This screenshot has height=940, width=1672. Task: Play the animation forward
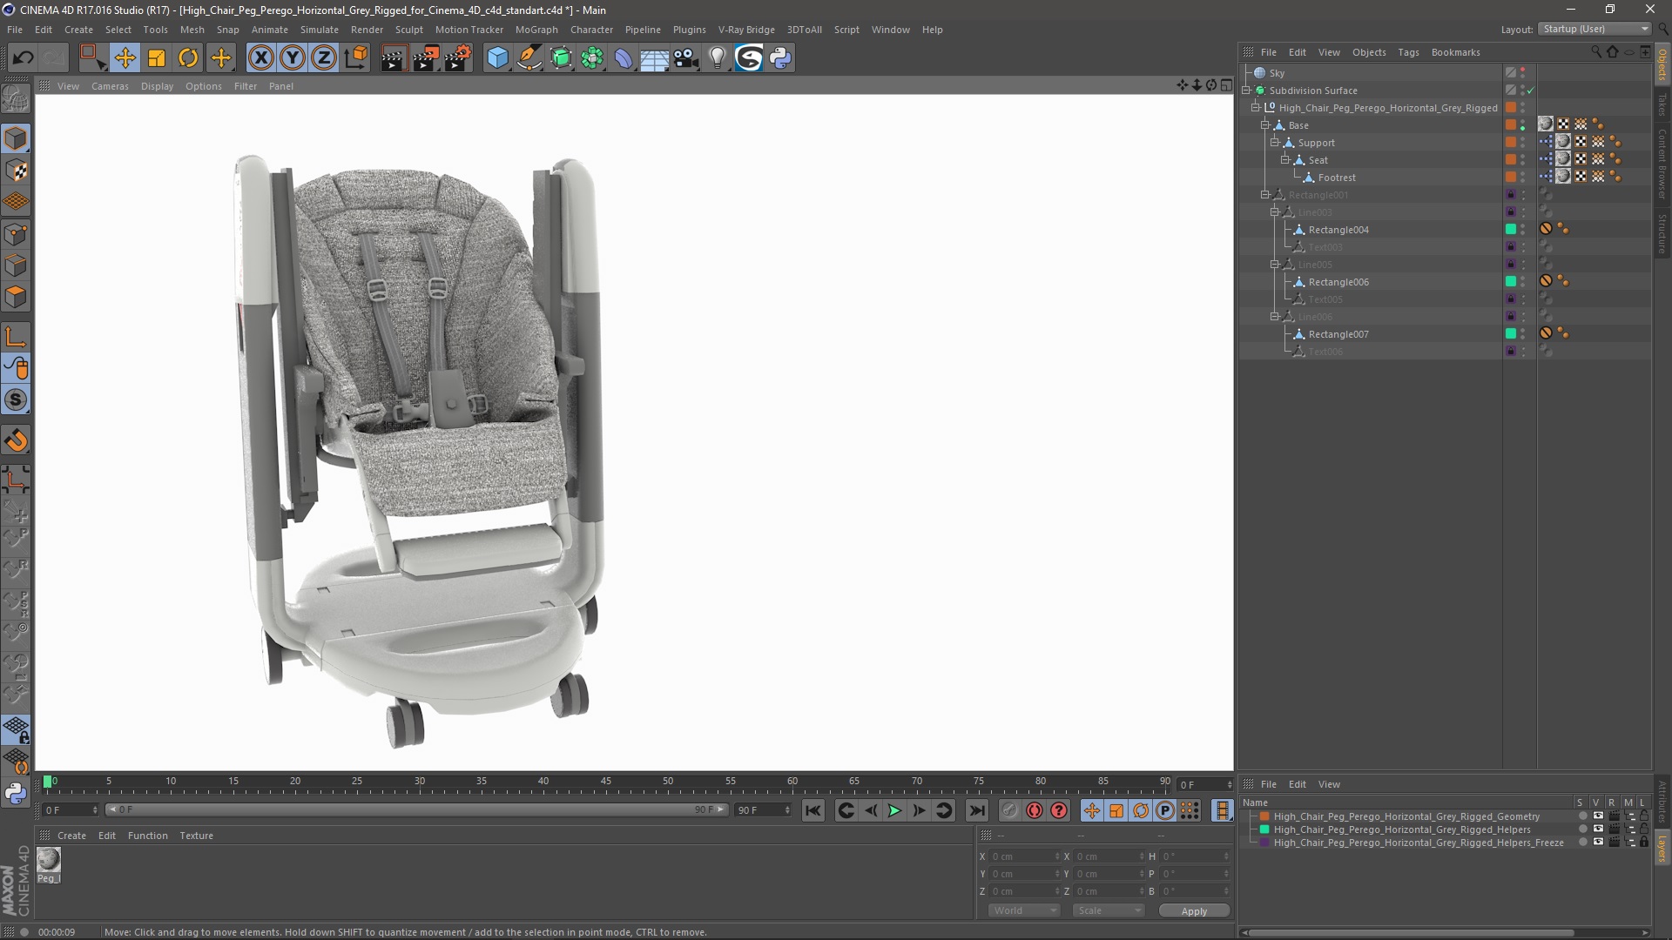coord(894,810)
